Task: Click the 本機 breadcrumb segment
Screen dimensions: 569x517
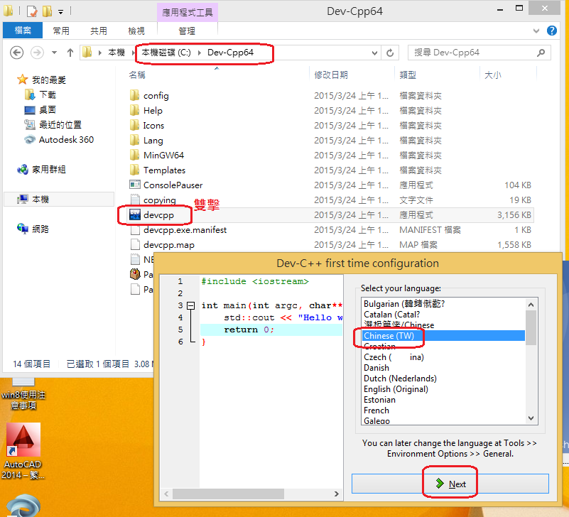Action: pos(116,53)
